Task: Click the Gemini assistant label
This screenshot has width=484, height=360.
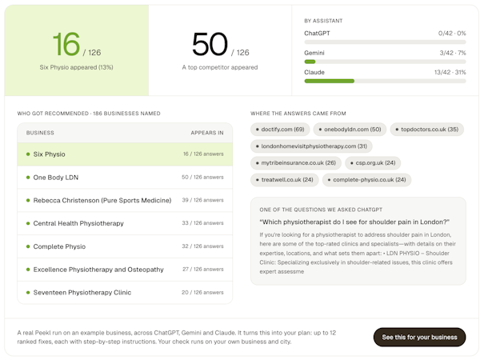Action: 314,53
